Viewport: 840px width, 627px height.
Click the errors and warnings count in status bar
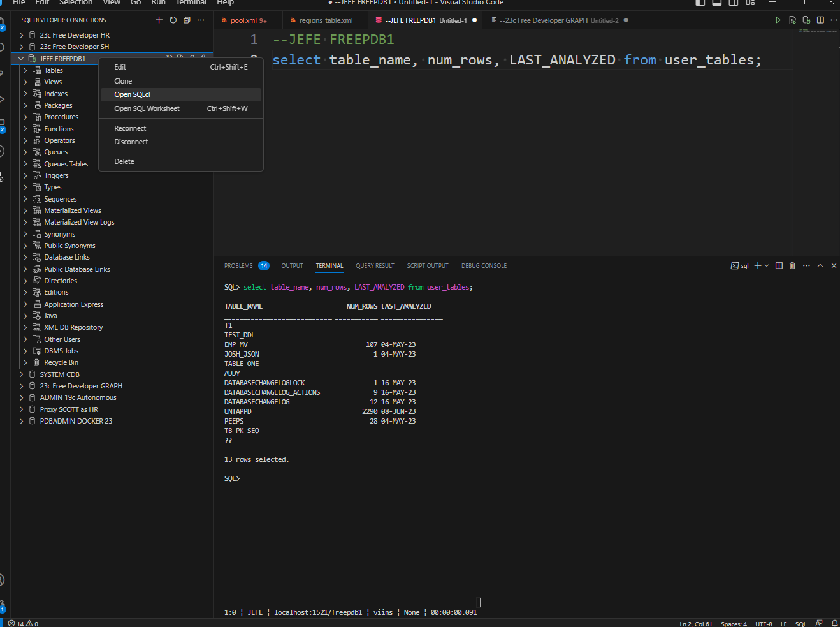pyautogui.click(x=23, y=624)
